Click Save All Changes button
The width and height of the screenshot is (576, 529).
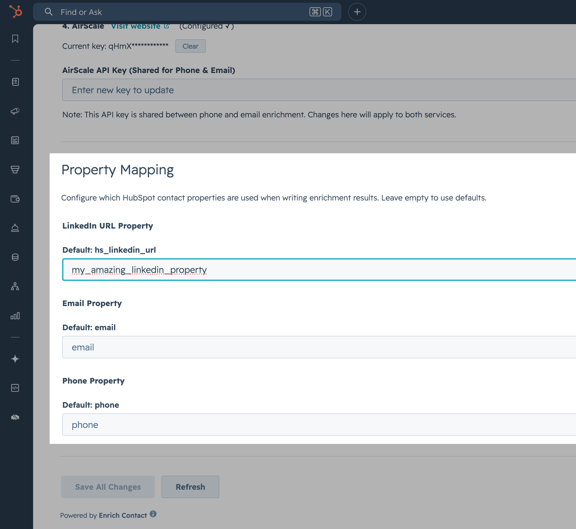point(108,487)
